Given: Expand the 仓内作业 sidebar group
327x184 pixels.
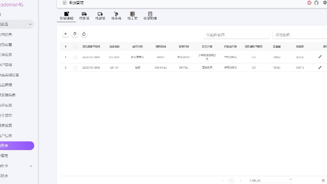Looking at the screenshot, I should click(x=17, y=166).
